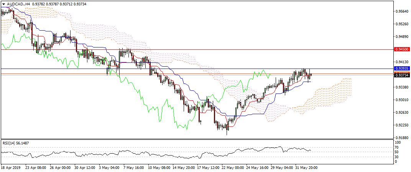Click the RSI 30 level label
Image resolution: width=411 pixels, height=172 pixels.
tap(398, 157)
